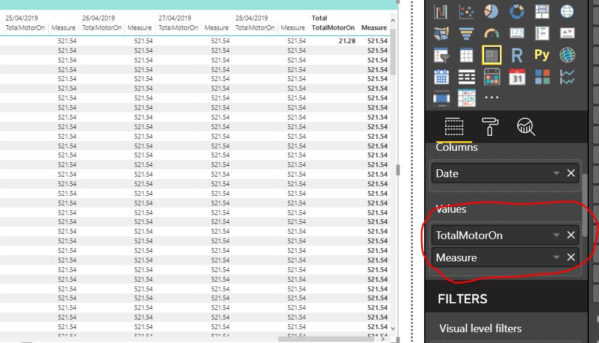Select the Measure field pill

pyautogui.click(x=505, y=258)
